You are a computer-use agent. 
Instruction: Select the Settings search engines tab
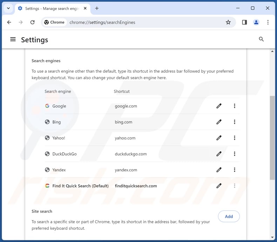point(49,8)
